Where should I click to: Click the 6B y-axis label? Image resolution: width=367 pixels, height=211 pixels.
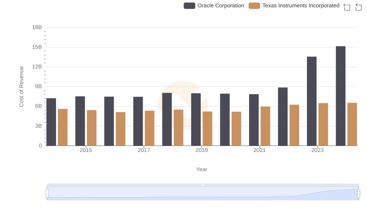[x=39, y=106]
